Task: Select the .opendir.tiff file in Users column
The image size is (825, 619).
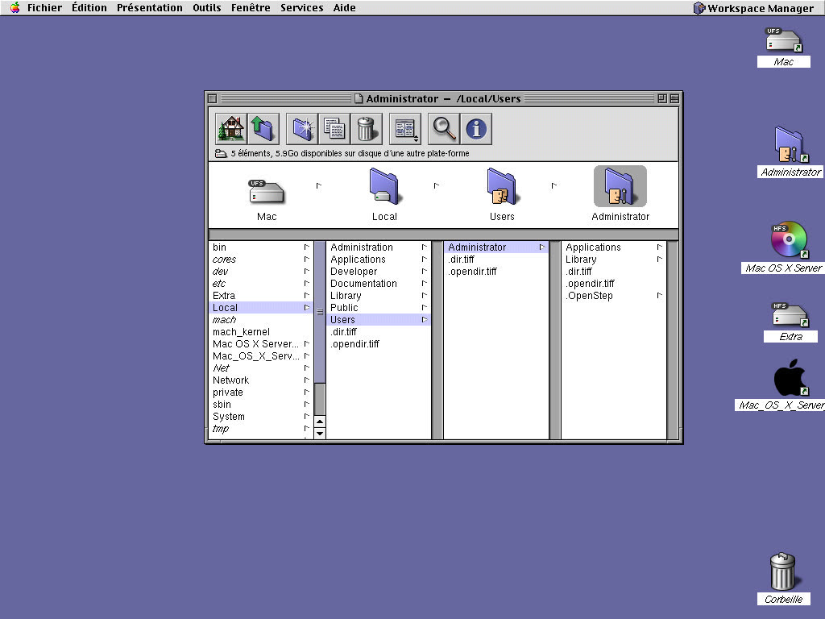Action: (x=472, y=272)
